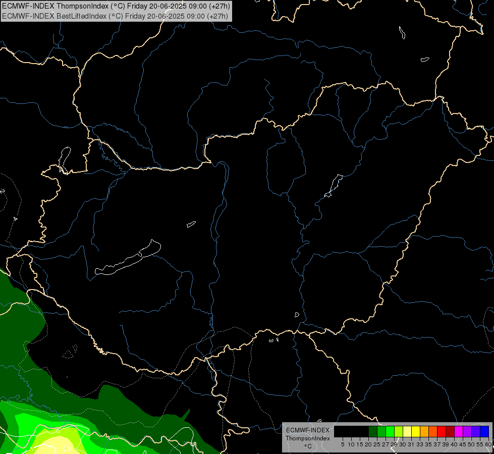Click the legend label 'ThompsonIndex'

308,438
